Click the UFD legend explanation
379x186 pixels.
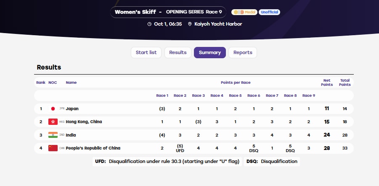[167, 161]
